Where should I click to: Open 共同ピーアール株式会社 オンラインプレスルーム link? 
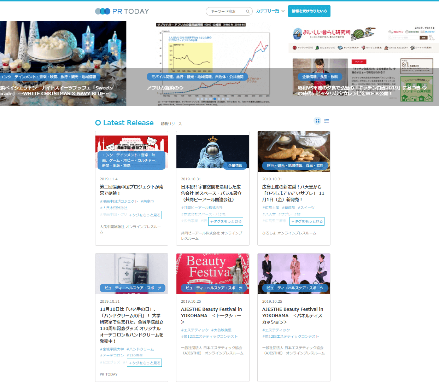(x=211, y=236)
